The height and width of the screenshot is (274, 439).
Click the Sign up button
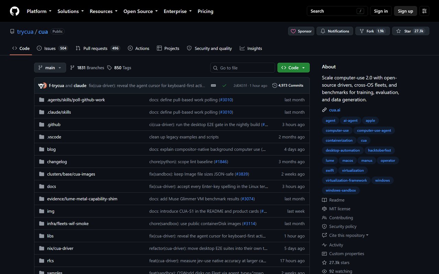405,11
